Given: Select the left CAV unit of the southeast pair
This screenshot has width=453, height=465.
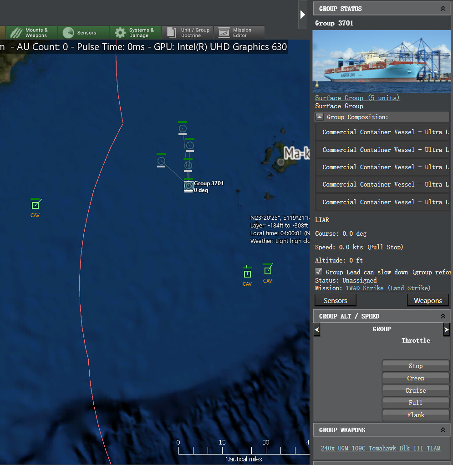Looking at the screenshot, I should click(247, 273).
